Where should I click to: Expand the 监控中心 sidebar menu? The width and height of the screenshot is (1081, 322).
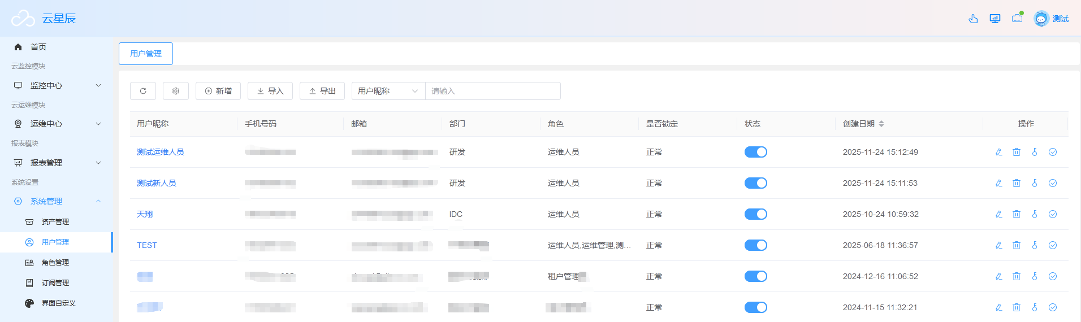click(57, 85)
